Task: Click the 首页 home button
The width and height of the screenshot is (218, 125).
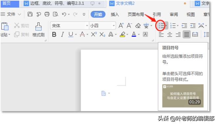Action: (x=10, y=4)
